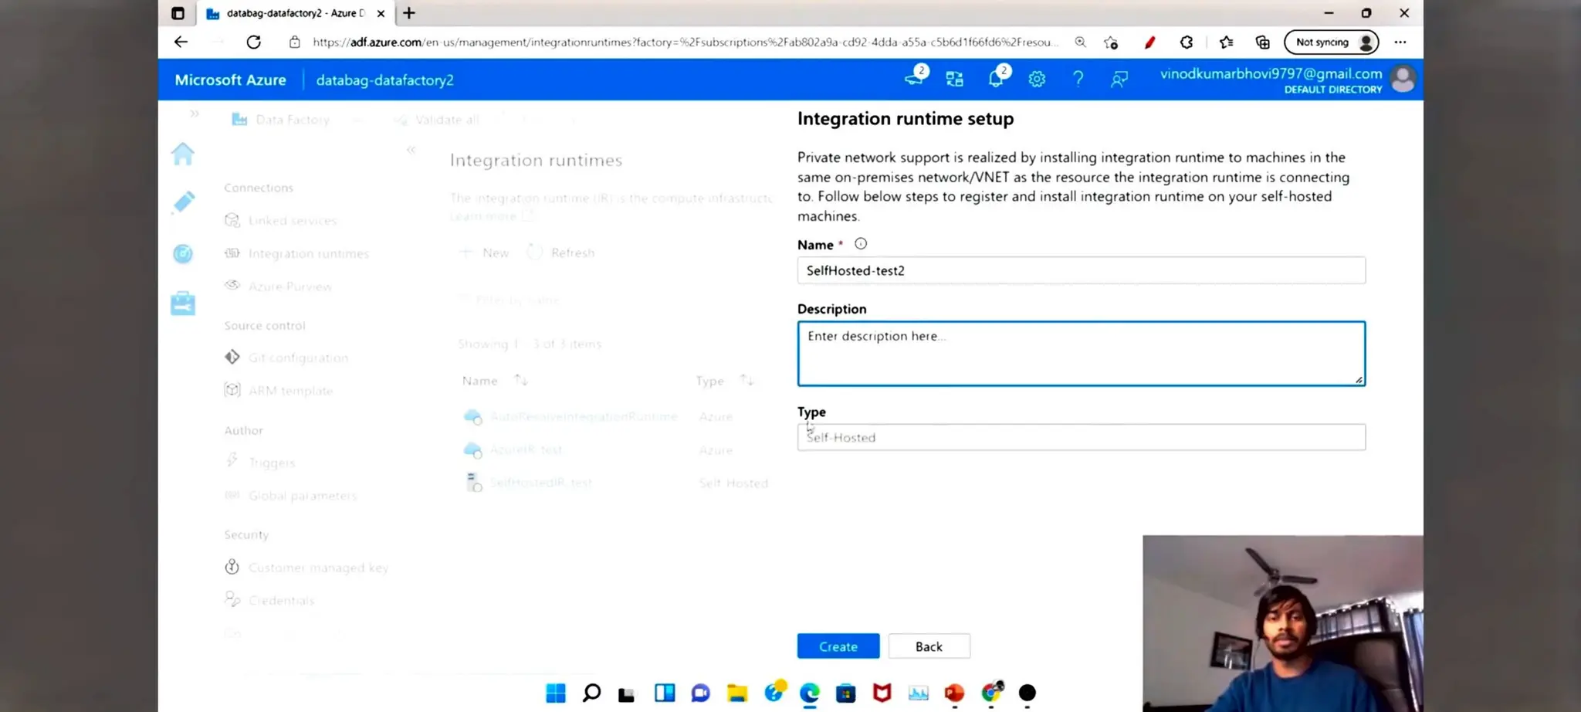Open the settings gear in Azure header
This screenshot has height=712, width=1581.
coord(1037,79)
